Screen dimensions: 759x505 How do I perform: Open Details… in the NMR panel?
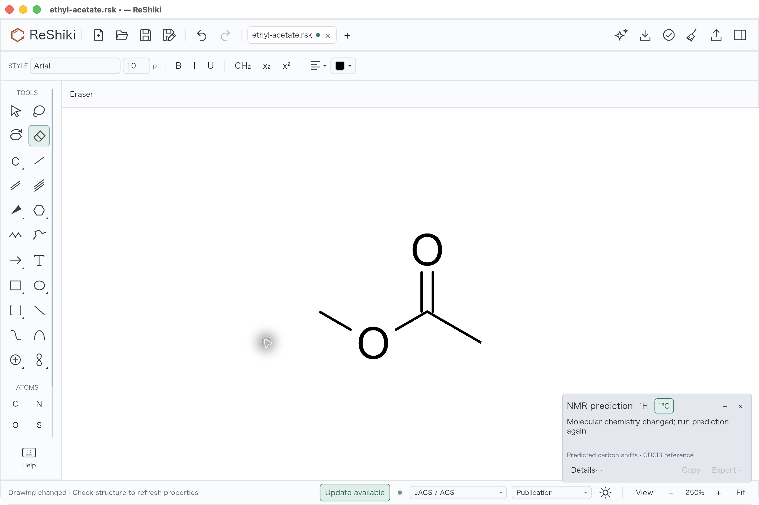(x=586, y=470)
